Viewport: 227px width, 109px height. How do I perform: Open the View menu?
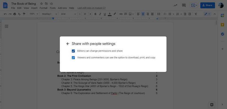point(26,8)
